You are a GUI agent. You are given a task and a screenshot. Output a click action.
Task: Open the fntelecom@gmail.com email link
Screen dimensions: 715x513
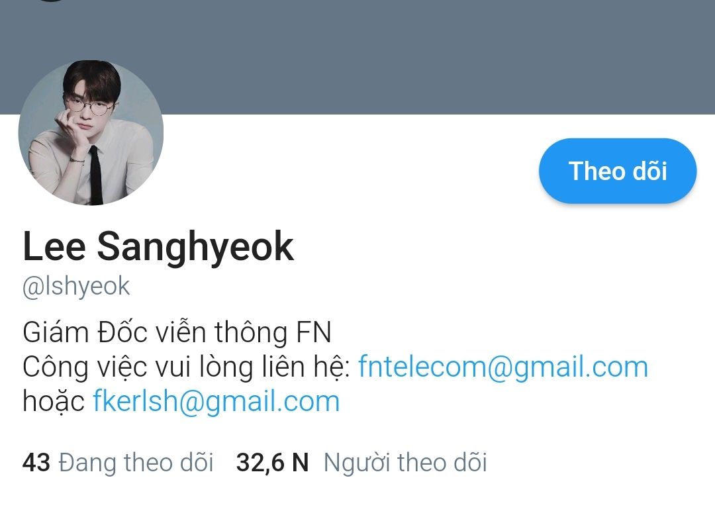pos(503,367)
